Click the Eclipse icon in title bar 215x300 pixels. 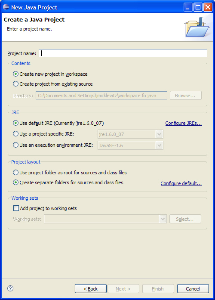pyautogui.click(x=6, y=7)
